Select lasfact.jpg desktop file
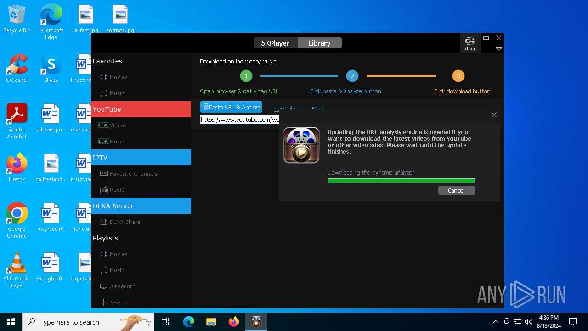Screen dimensions: 588x331 tap(85, 19)
